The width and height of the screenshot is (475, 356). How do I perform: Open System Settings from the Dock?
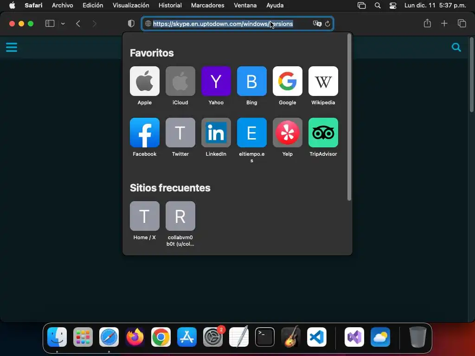click(213, 337)
